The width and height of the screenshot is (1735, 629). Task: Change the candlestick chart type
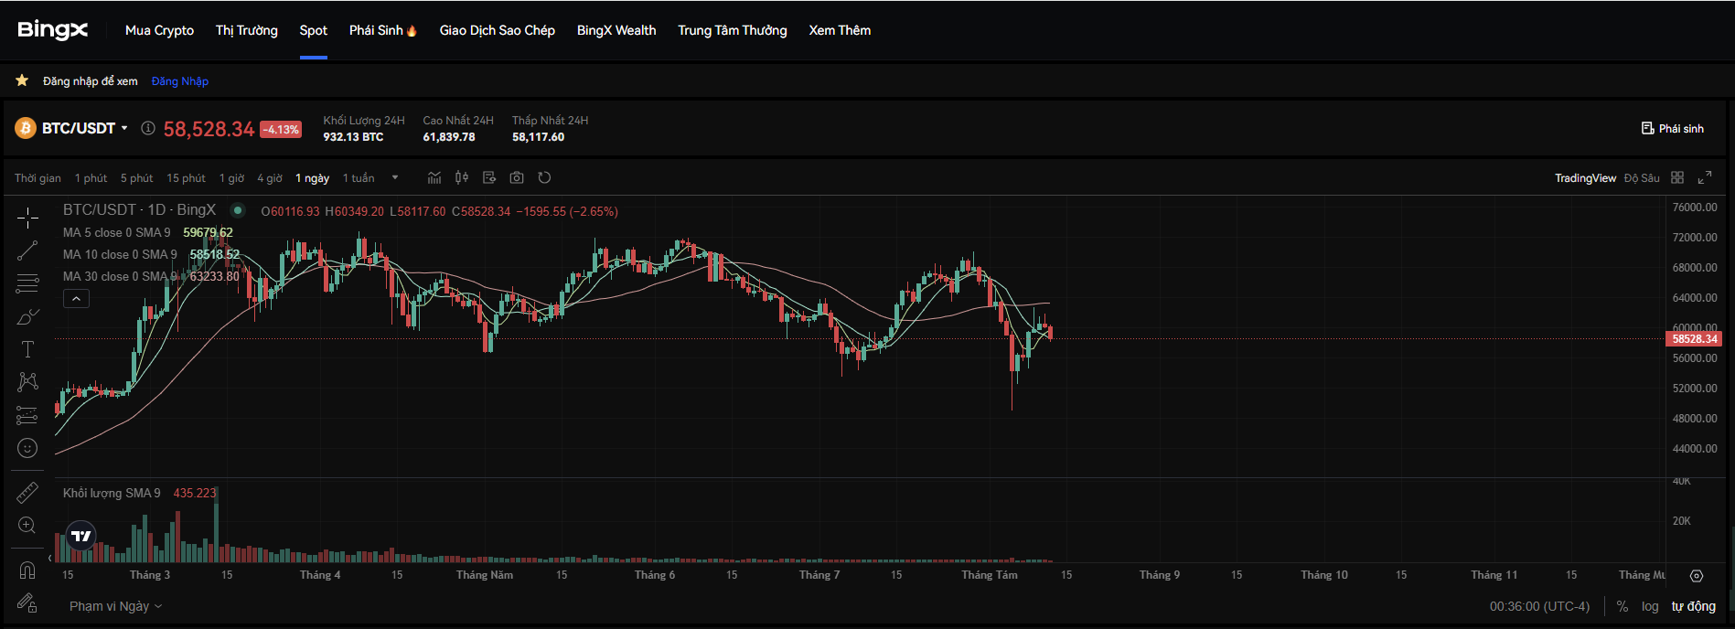point(462,177)
